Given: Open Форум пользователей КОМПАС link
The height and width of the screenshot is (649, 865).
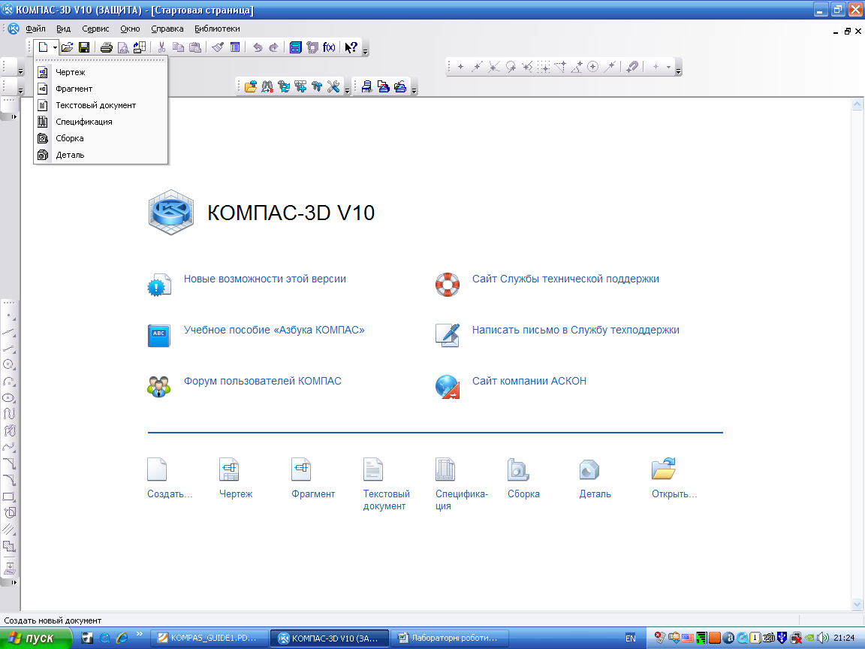Looking at the screenshot, I should point(263,382).
